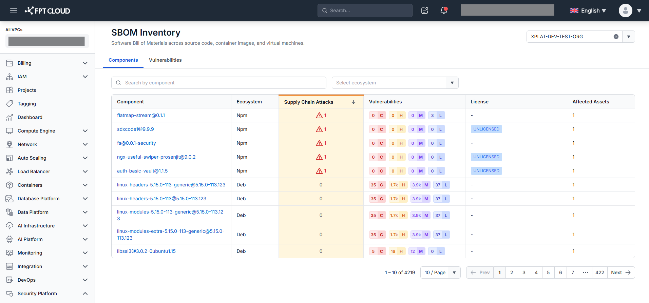Expand the Network chevron
Screen dimensions: 649x303
tap(85, 144)
